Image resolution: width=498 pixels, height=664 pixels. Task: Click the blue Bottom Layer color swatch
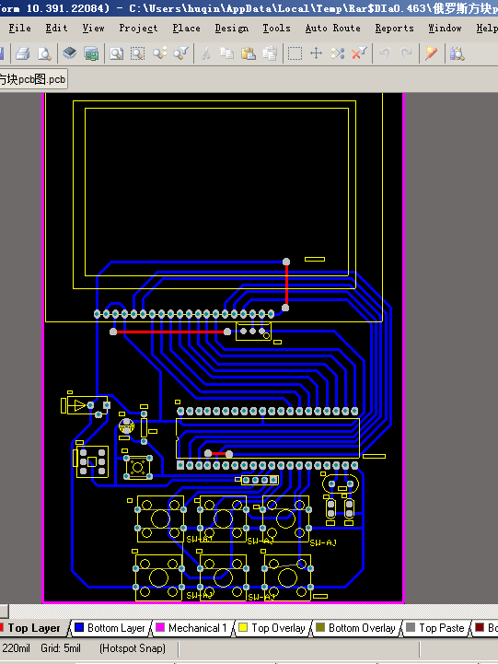[79, 627]
